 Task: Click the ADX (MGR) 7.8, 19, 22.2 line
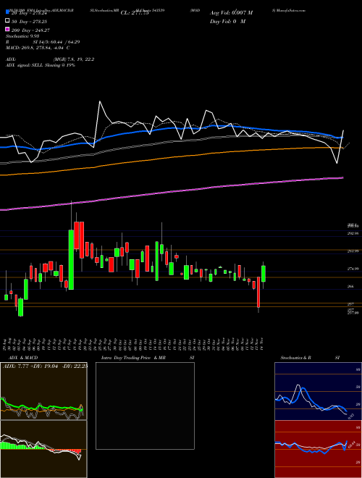coord(50,59)
